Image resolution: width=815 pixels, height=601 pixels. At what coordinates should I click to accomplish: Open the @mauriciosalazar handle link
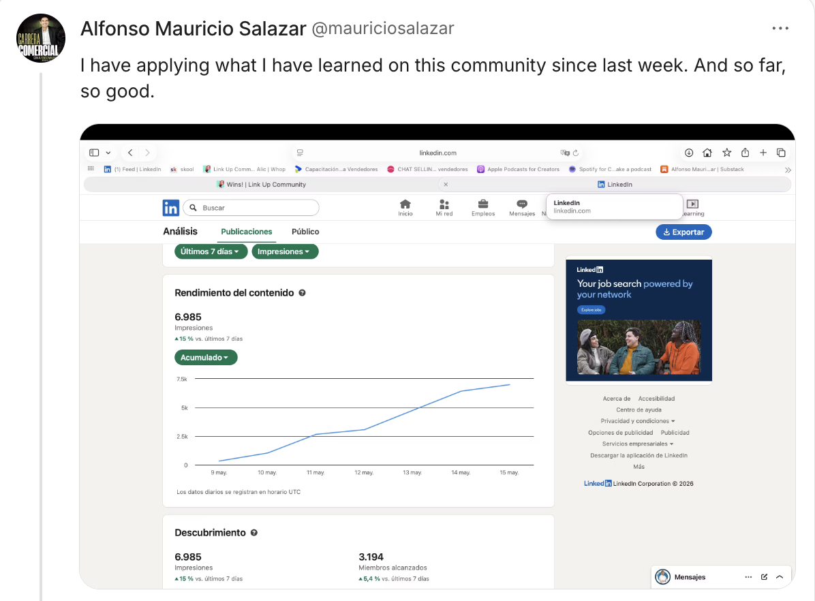click(382, 28)
